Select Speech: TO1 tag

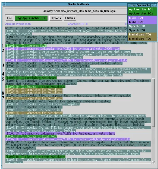click(x=142, y=26)
